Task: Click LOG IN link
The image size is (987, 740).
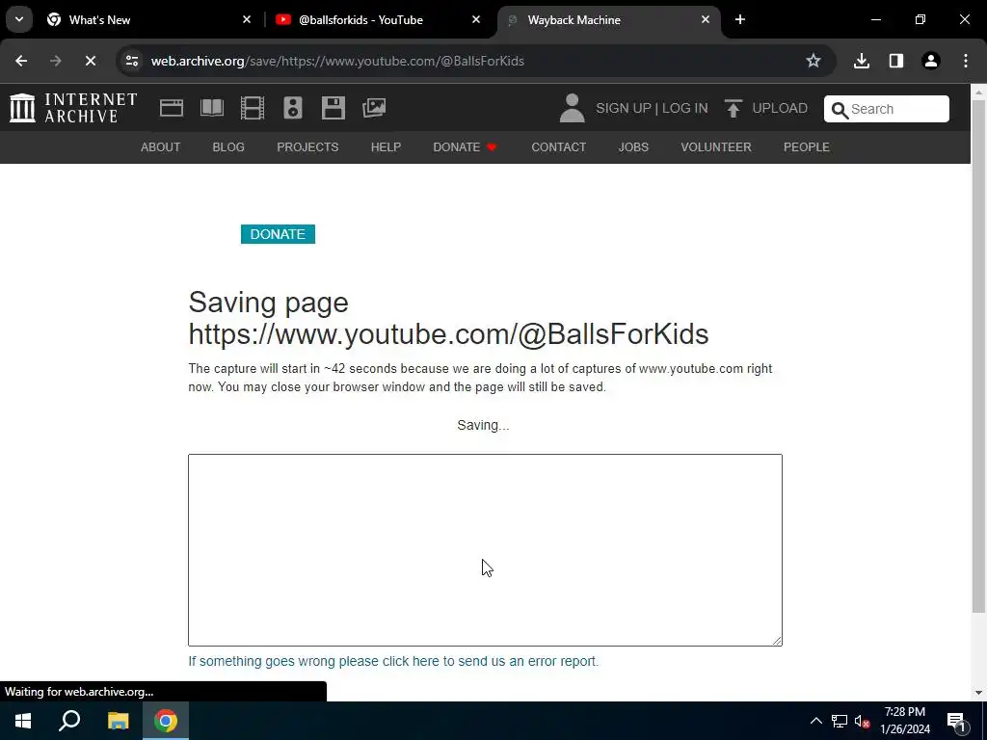Action: click(685, 108)
